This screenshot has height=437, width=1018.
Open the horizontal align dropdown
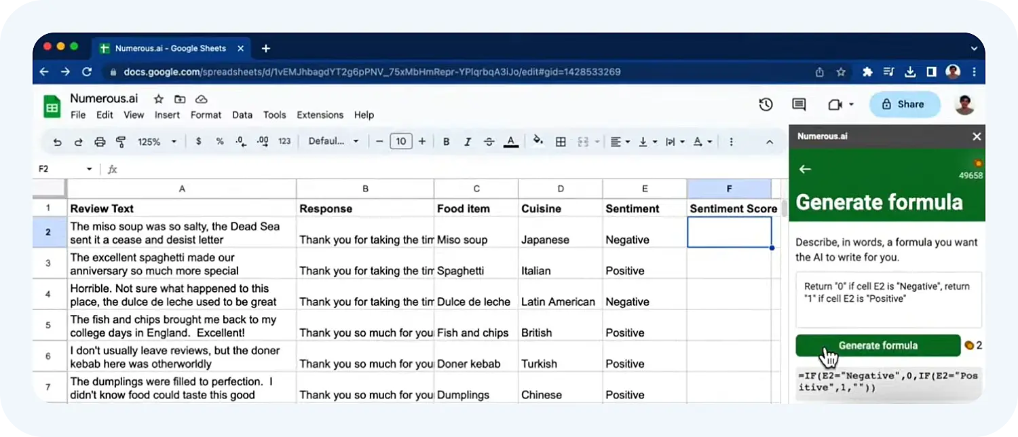[x=620, y=142]
